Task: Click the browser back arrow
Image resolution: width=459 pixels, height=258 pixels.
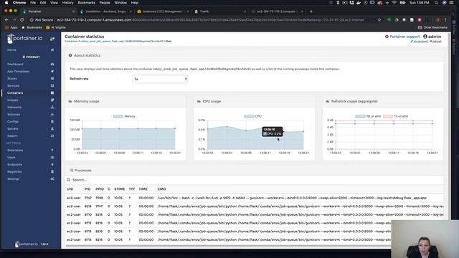Action: (x=6, y=20)
